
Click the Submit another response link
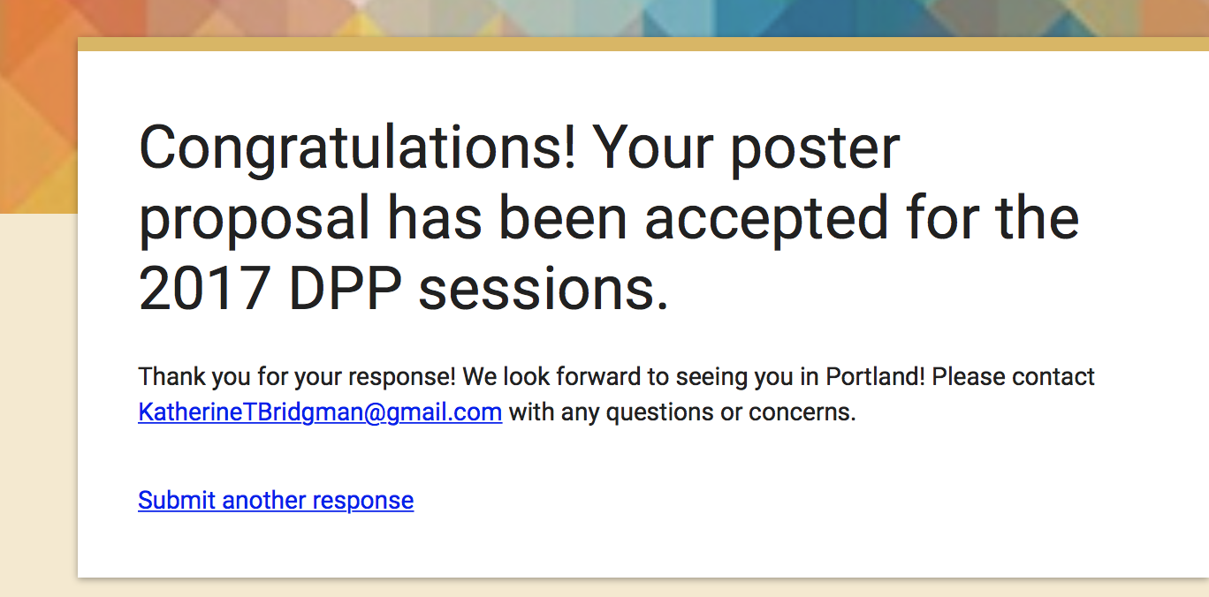(x=276, y=501)
